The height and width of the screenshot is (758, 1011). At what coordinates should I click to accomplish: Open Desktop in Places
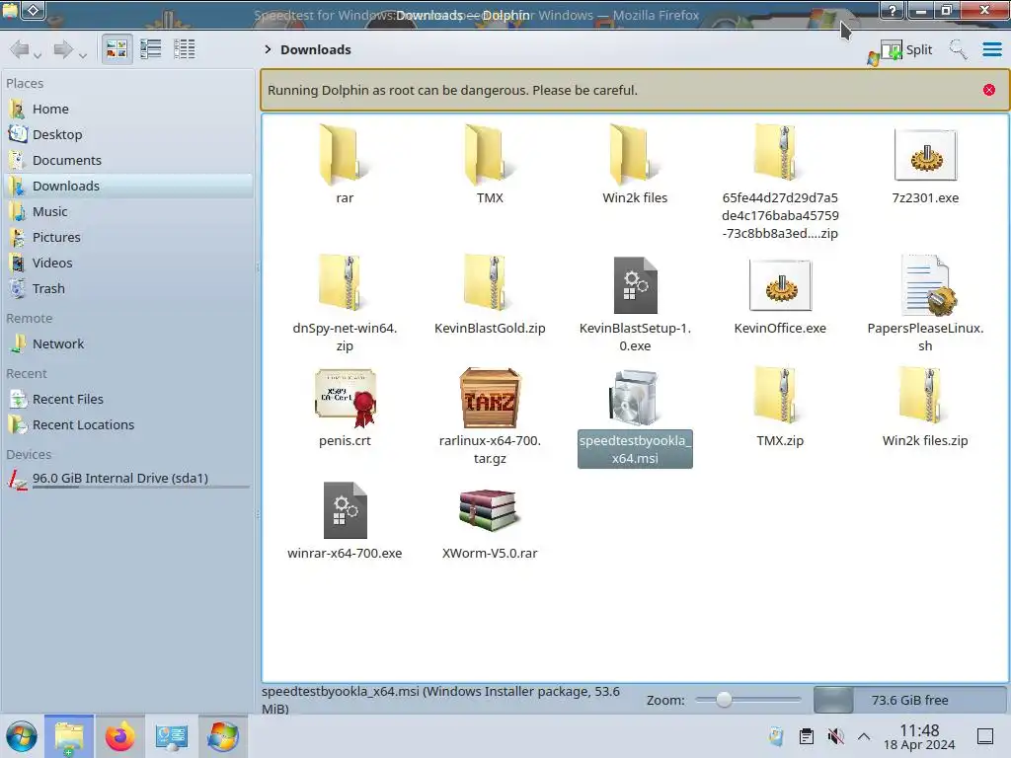click(x=127, y=134)
